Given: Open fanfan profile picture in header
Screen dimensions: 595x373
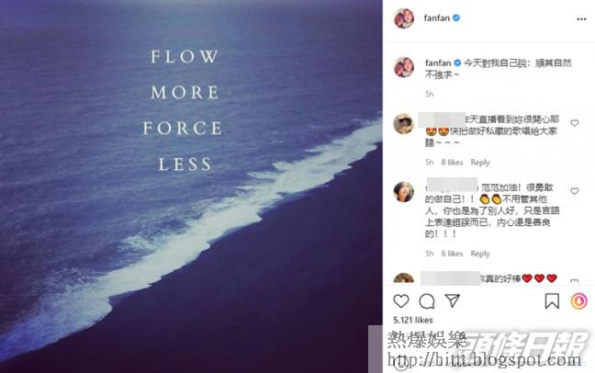Looking at the screenshot, I should [404, 17].
